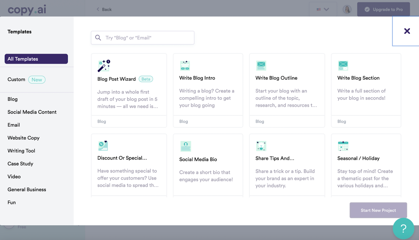The image size is (419, 240).
Task: Click "Write a full section of your blog" description
Action: coord(361,94)
